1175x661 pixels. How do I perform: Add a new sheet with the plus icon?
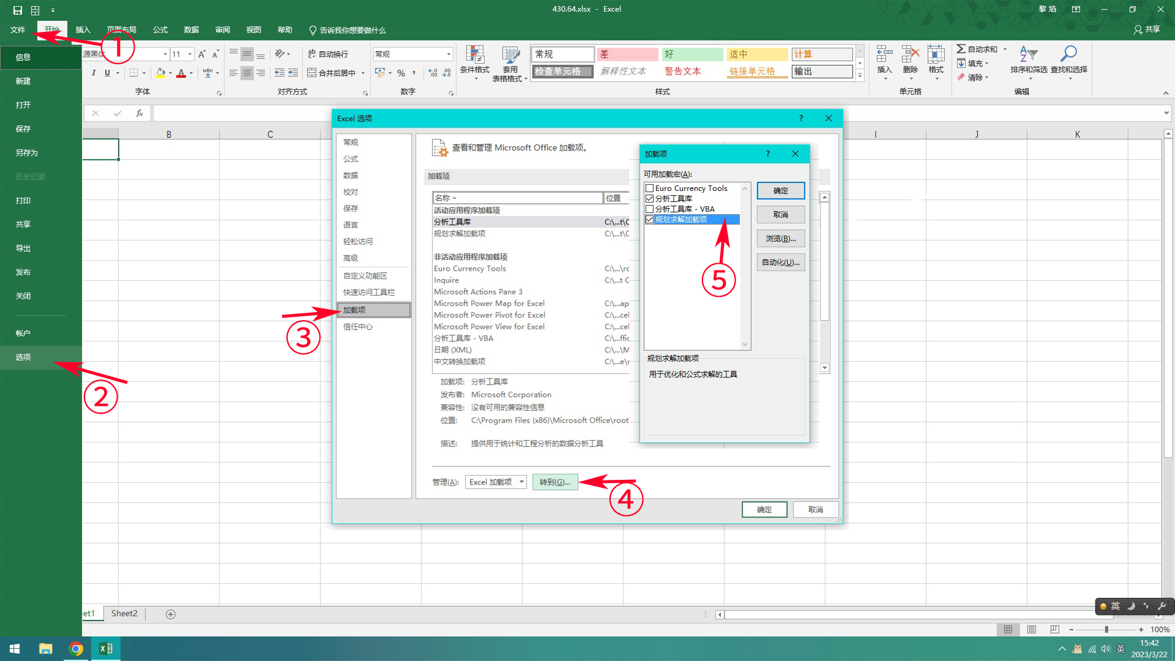[171, 614]
